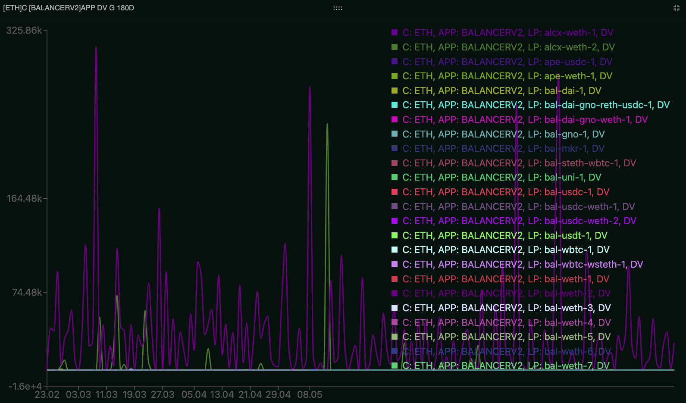Click the panel title ETH BALANCERV2 APP DV
The image size is (686, 403).
pos(69,8)
